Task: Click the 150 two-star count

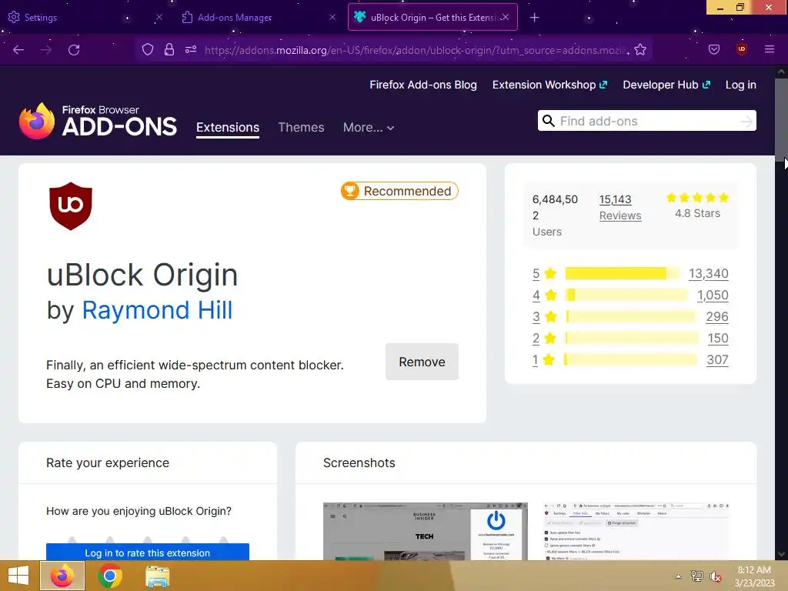Action: point(718,339)
